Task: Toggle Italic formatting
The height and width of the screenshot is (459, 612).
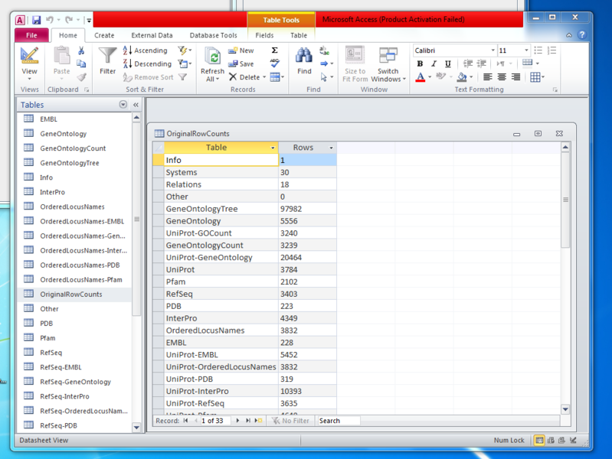Action: pos(434,63)
